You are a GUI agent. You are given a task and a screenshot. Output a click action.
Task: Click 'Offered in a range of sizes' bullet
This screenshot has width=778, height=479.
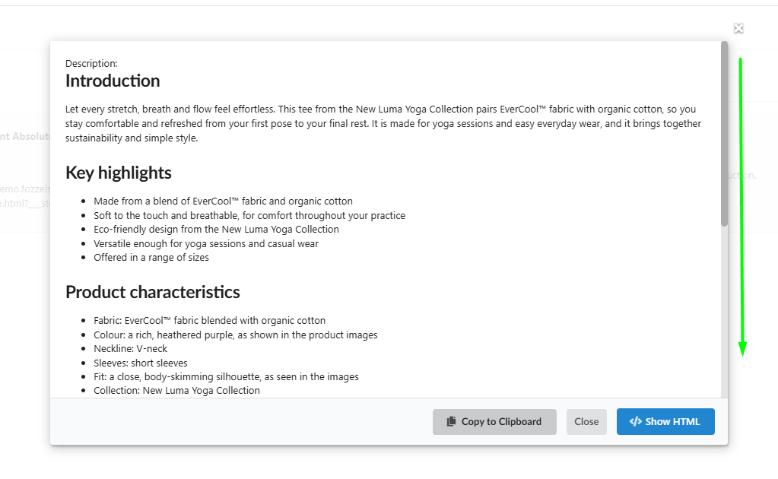(151, 257)
